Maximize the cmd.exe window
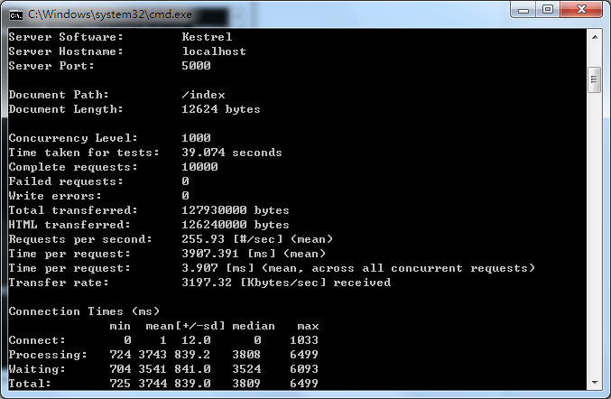611x399 pixels. point(548,10)
